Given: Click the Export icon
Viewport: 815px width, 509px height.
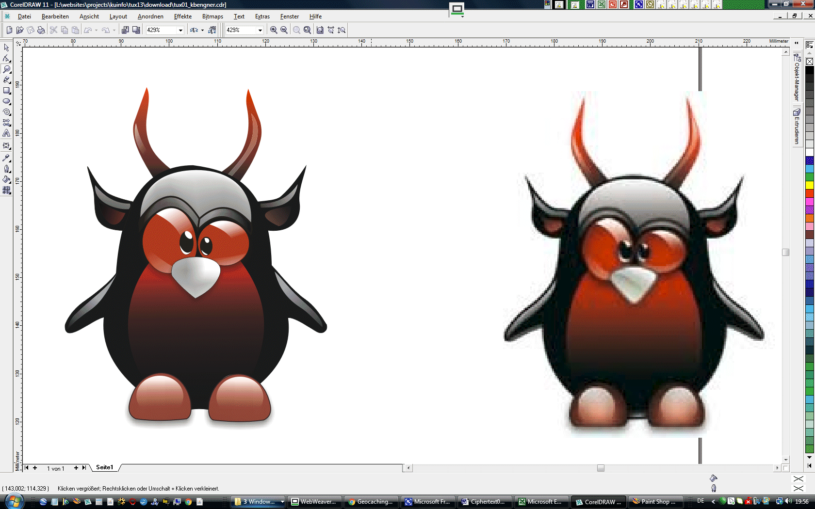Looking at the screenshot, I should [136, 30].
